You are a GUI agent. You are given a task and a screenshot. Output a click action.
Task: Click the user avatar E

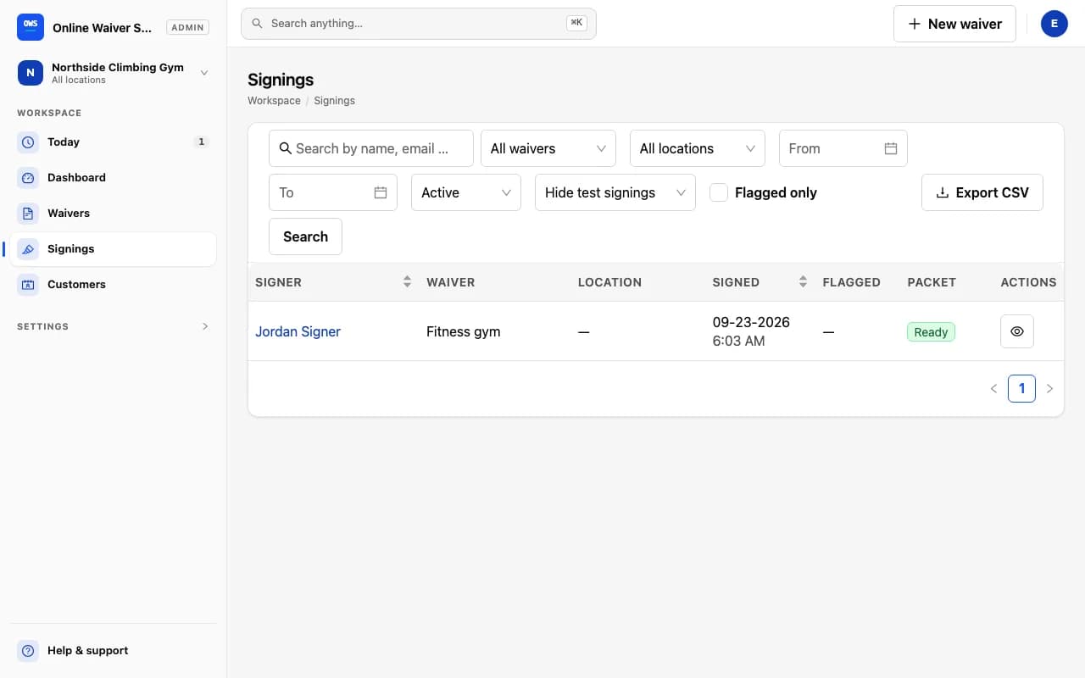(1054, 24)
